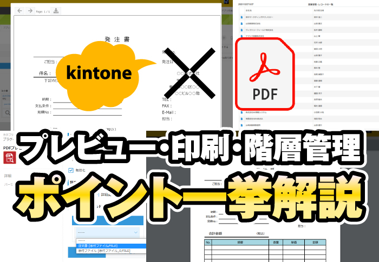
Task: Click 田中マーケティングテクノロジー company name
Action: point(259,17)
